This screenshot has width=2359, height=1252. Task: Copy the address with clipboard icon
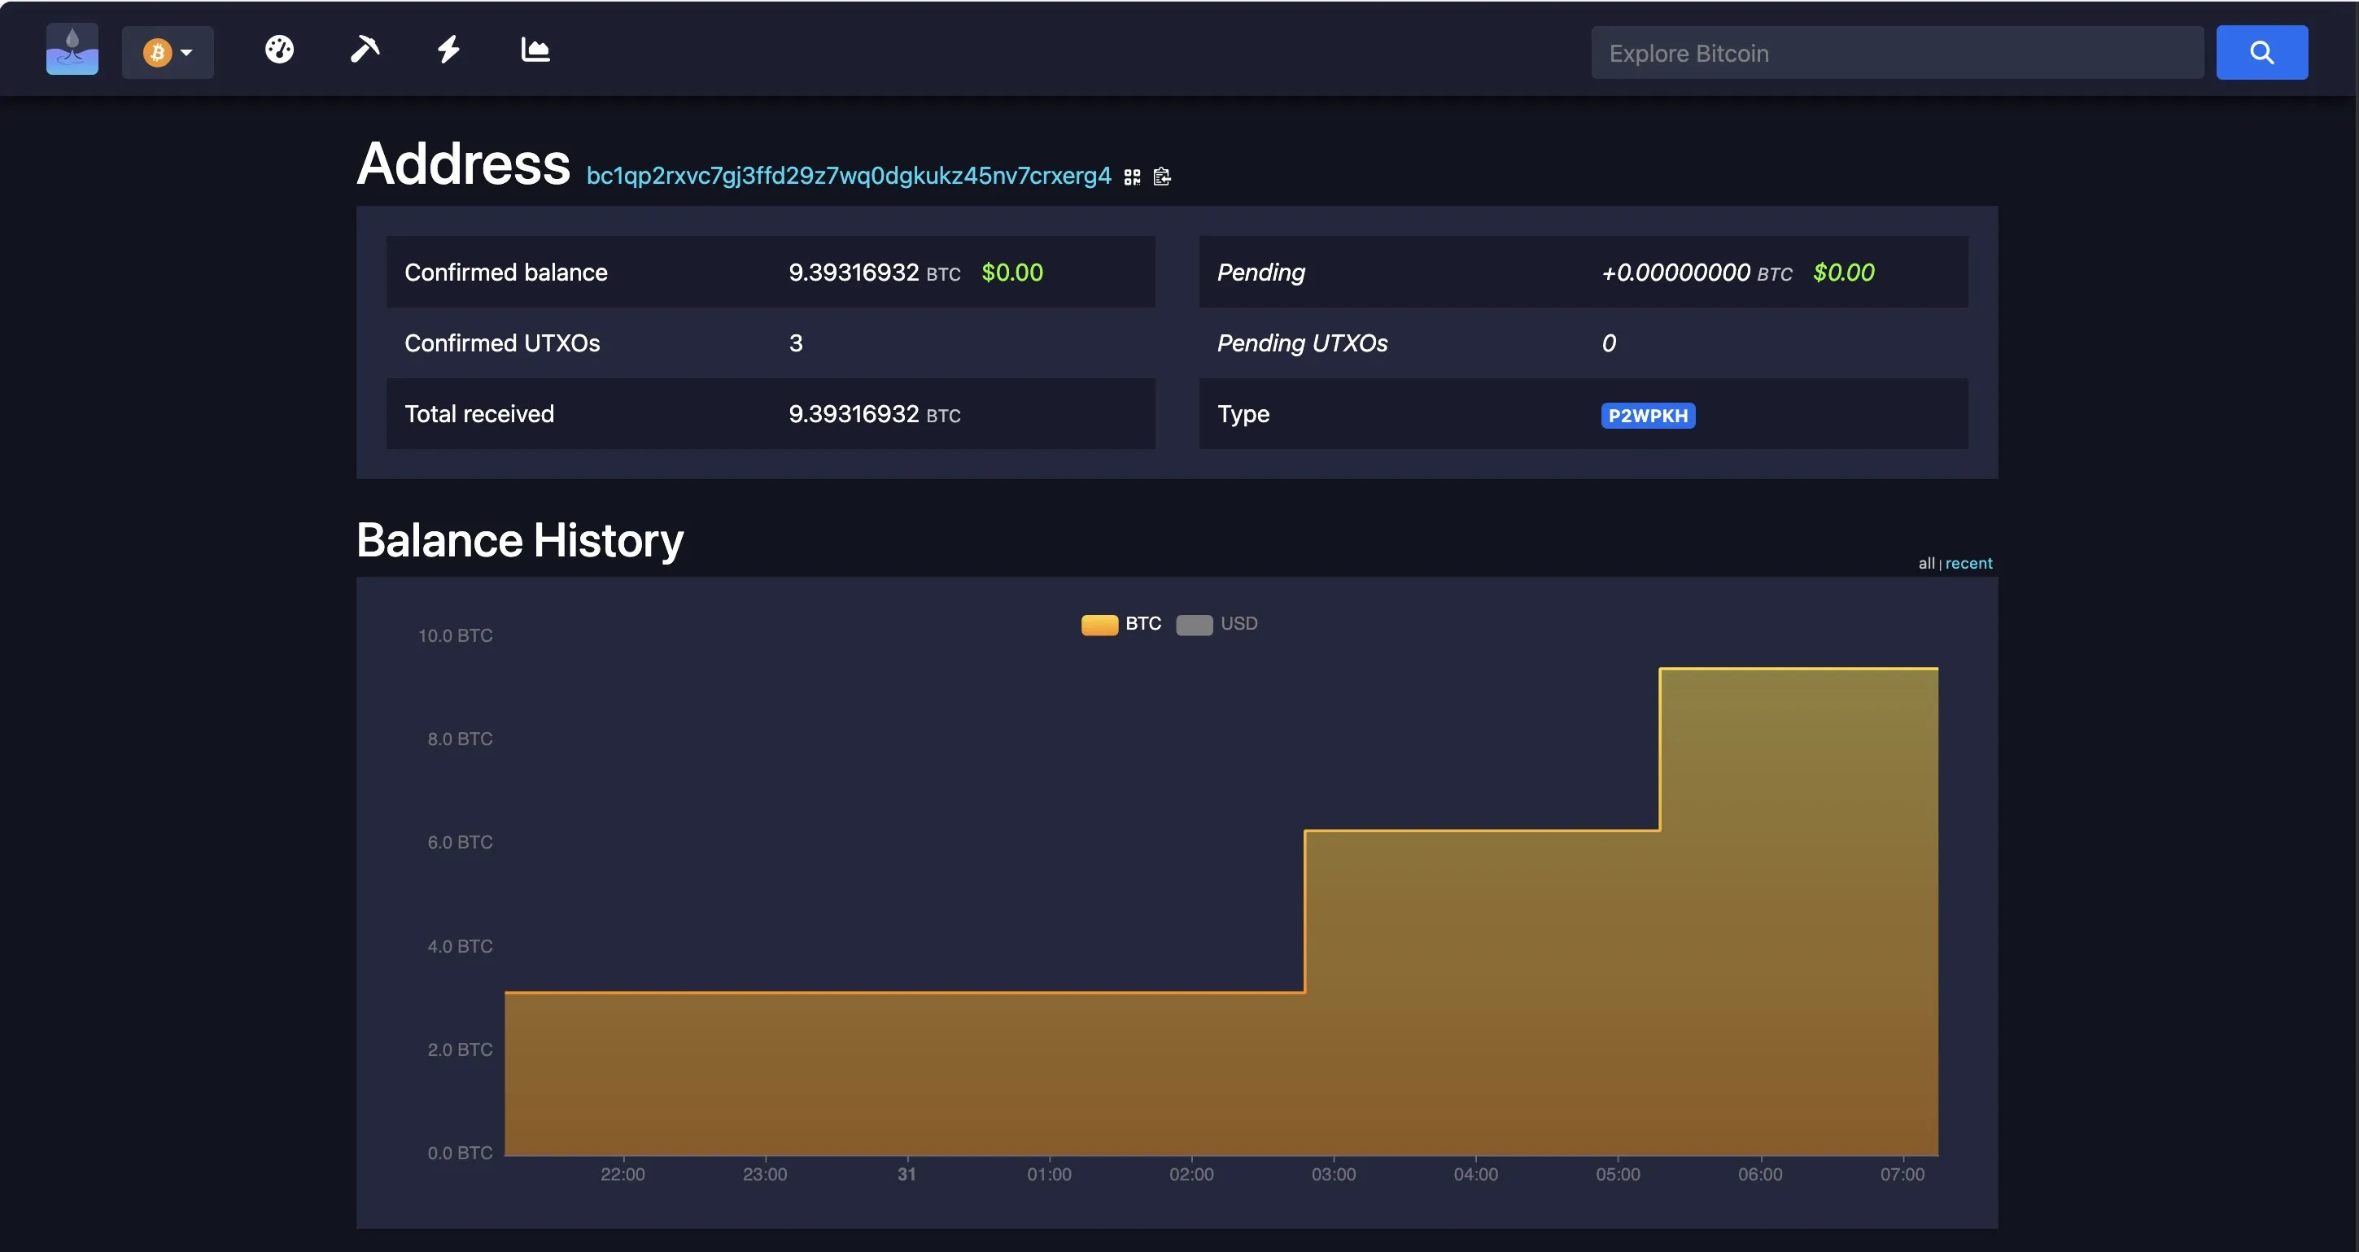click(x=1162, y=177)
